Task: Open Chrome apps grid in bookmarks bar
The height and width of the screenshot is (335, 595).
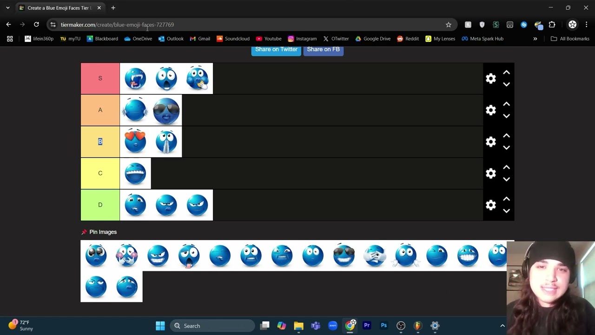Action: coord(10,39)
